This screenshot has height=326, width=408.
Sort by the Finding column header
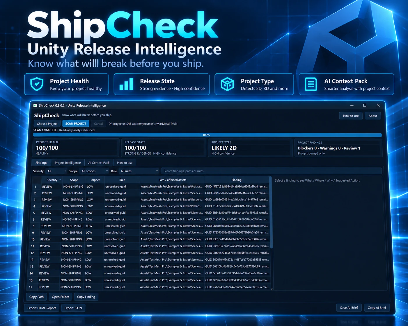point(237,180)
